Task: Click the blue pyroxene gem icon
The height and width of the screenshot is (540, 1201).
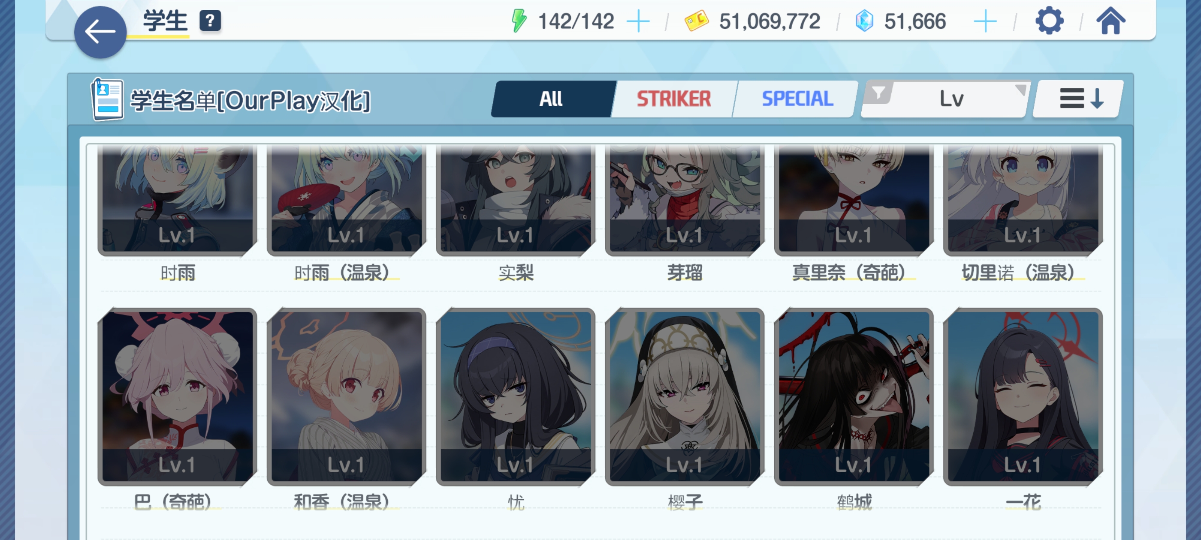Action: (864, 21)
